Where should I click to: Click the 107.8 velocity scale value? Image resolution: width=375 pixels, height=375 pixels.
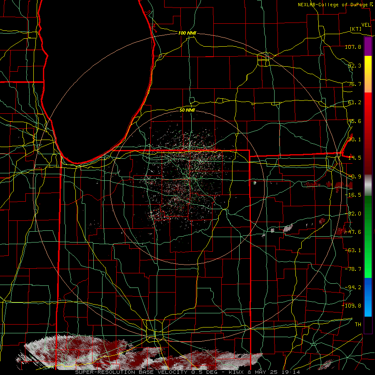point(353,47)
